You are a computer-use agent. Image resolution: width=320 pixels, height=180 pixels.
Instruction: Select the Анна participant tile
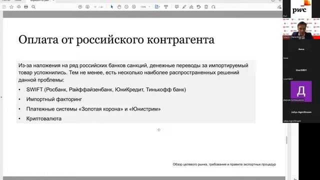(x=301, y=49)
